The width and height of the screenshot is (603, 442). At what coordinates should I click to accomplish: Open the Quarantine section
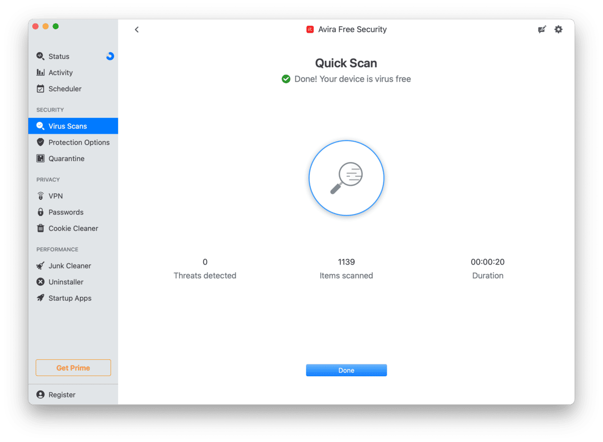coord(73,159)
